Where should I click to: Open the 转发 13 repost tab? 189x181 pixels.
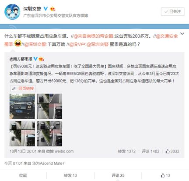[x=70, y=175]
